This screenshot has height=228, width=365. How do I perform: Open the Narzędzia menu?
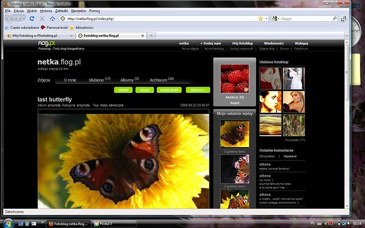(x=79, y=11)
